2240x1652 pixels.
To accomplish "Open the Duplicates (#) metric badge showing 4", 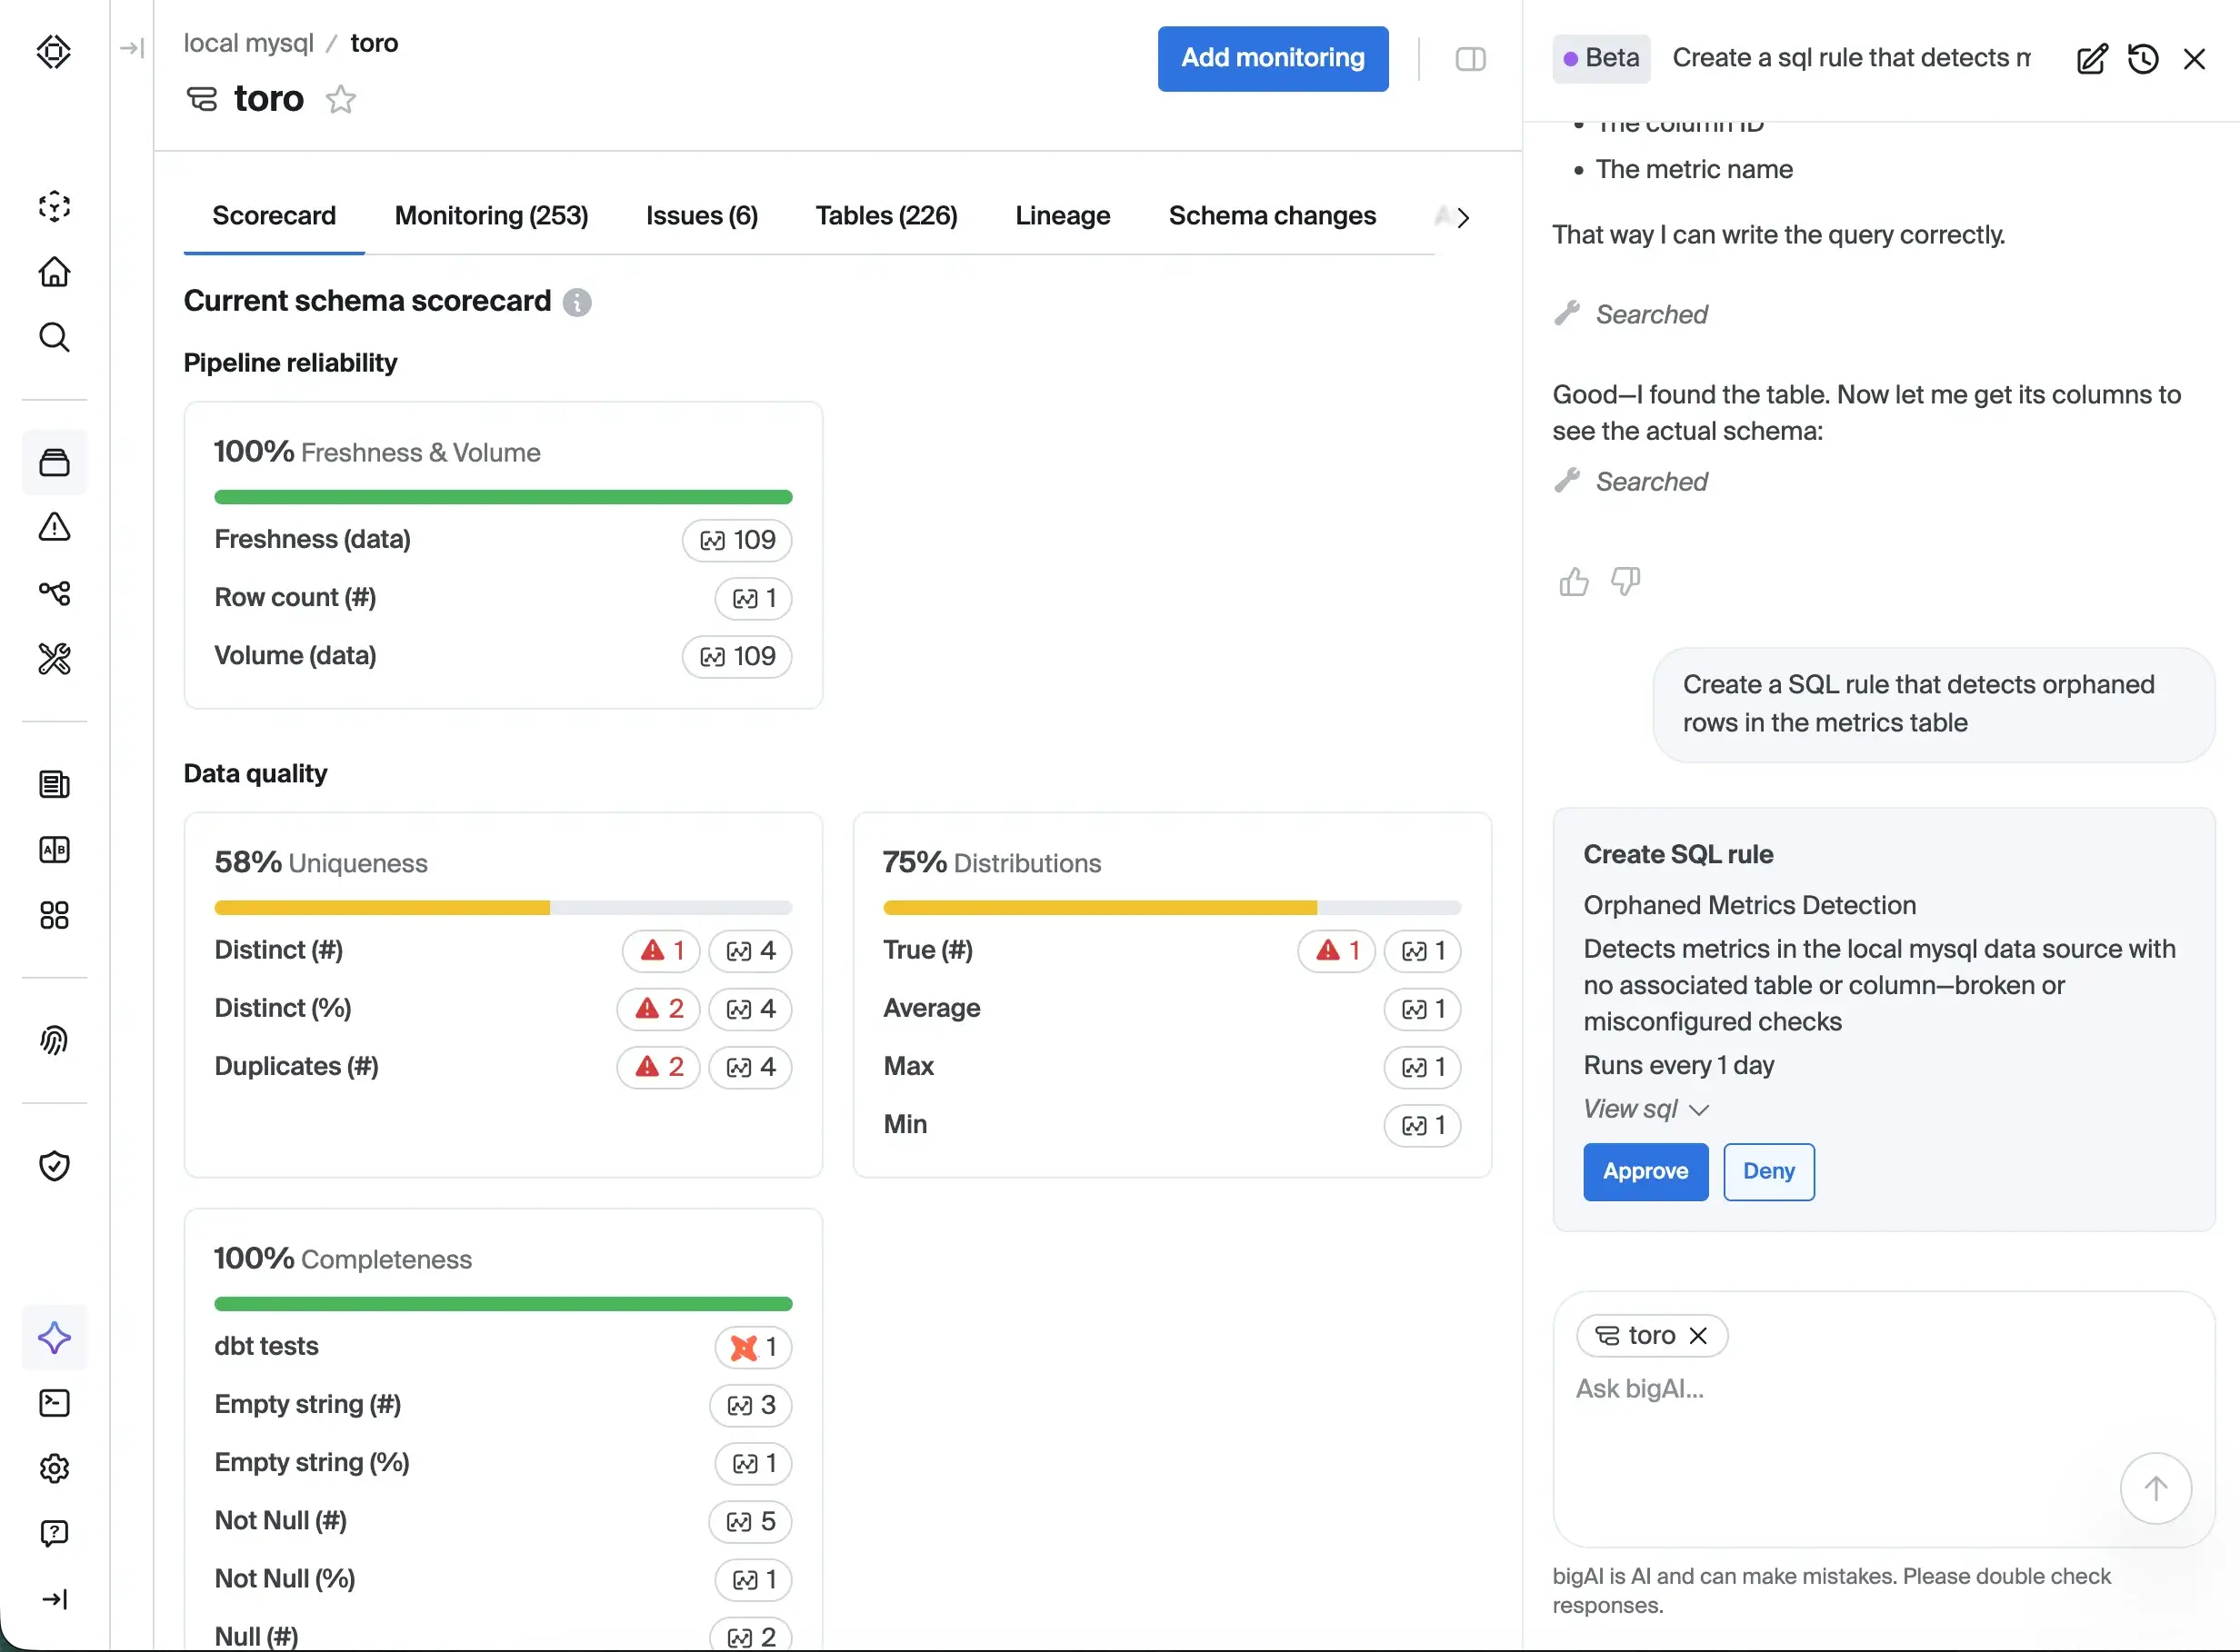I will (750, 1067).
